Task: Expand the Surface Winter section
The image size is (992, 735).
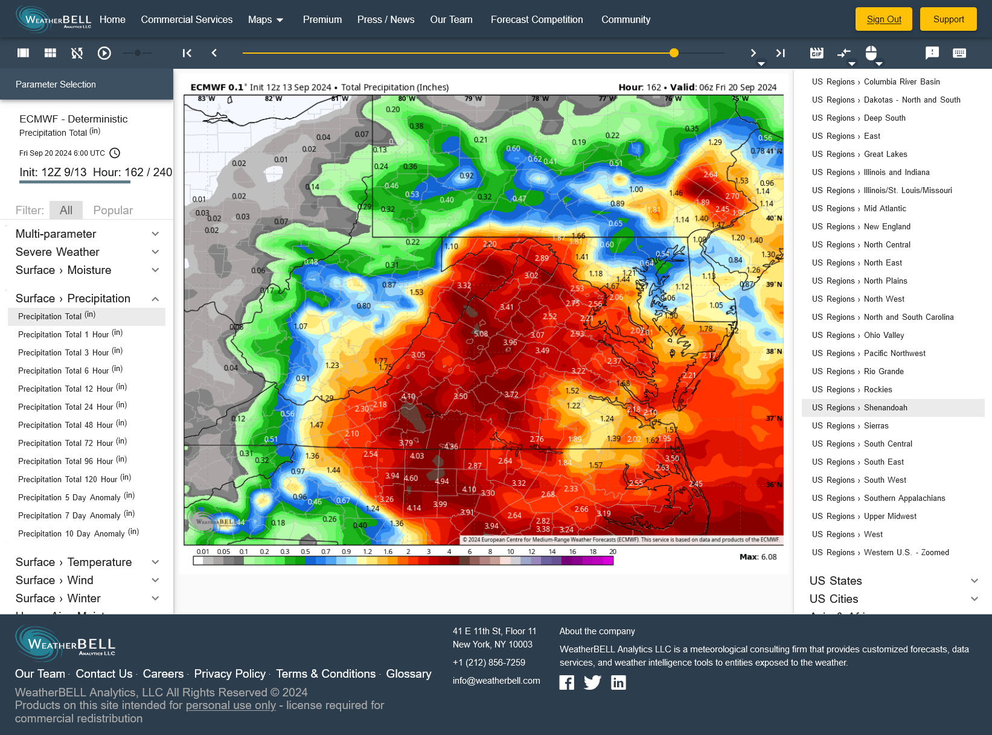Action: 88,598
